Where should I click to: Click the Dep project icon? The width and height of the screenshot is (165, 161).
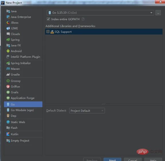(x=8, y=116)
